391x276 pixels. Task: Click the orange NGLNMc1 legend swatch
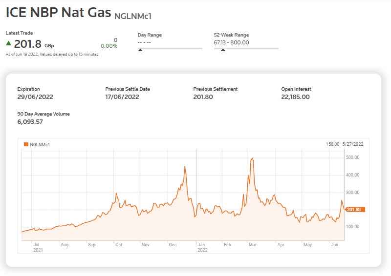26,144
